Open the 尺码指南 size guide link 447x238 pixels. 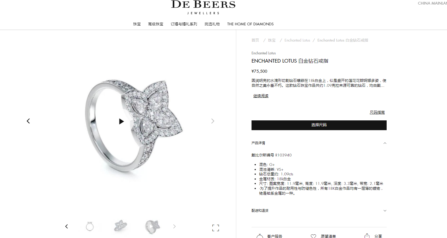point(377,112)
